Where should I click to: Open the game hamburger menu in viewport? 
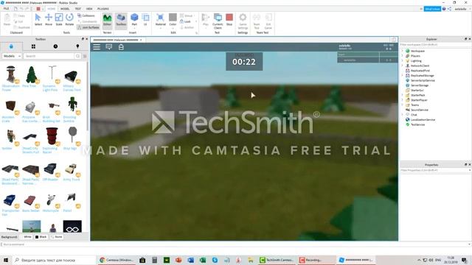click(97, 47)
